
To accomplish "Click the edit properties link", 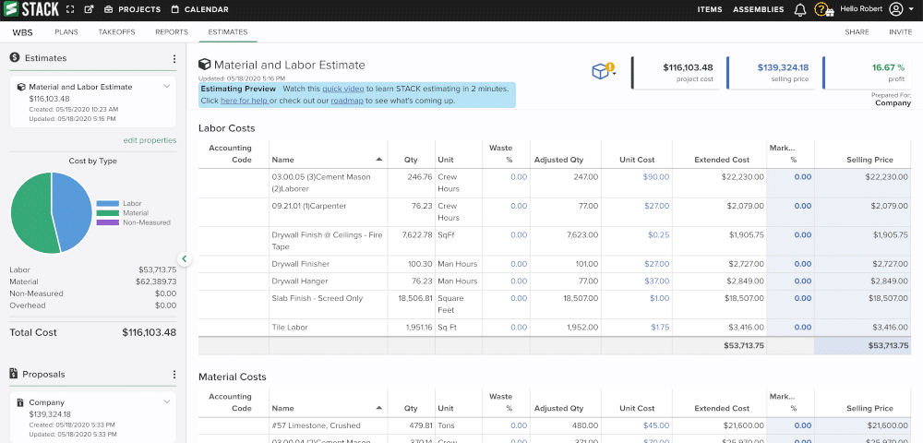I will tap(150, 140).
